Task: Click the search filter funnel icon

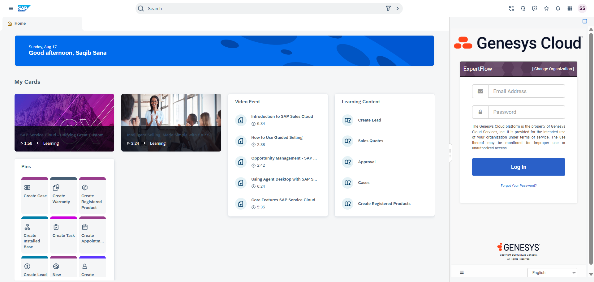Action: coord(388,8)
